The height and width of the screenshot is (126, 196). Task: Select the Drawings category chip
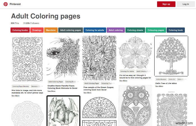(37, 30)
